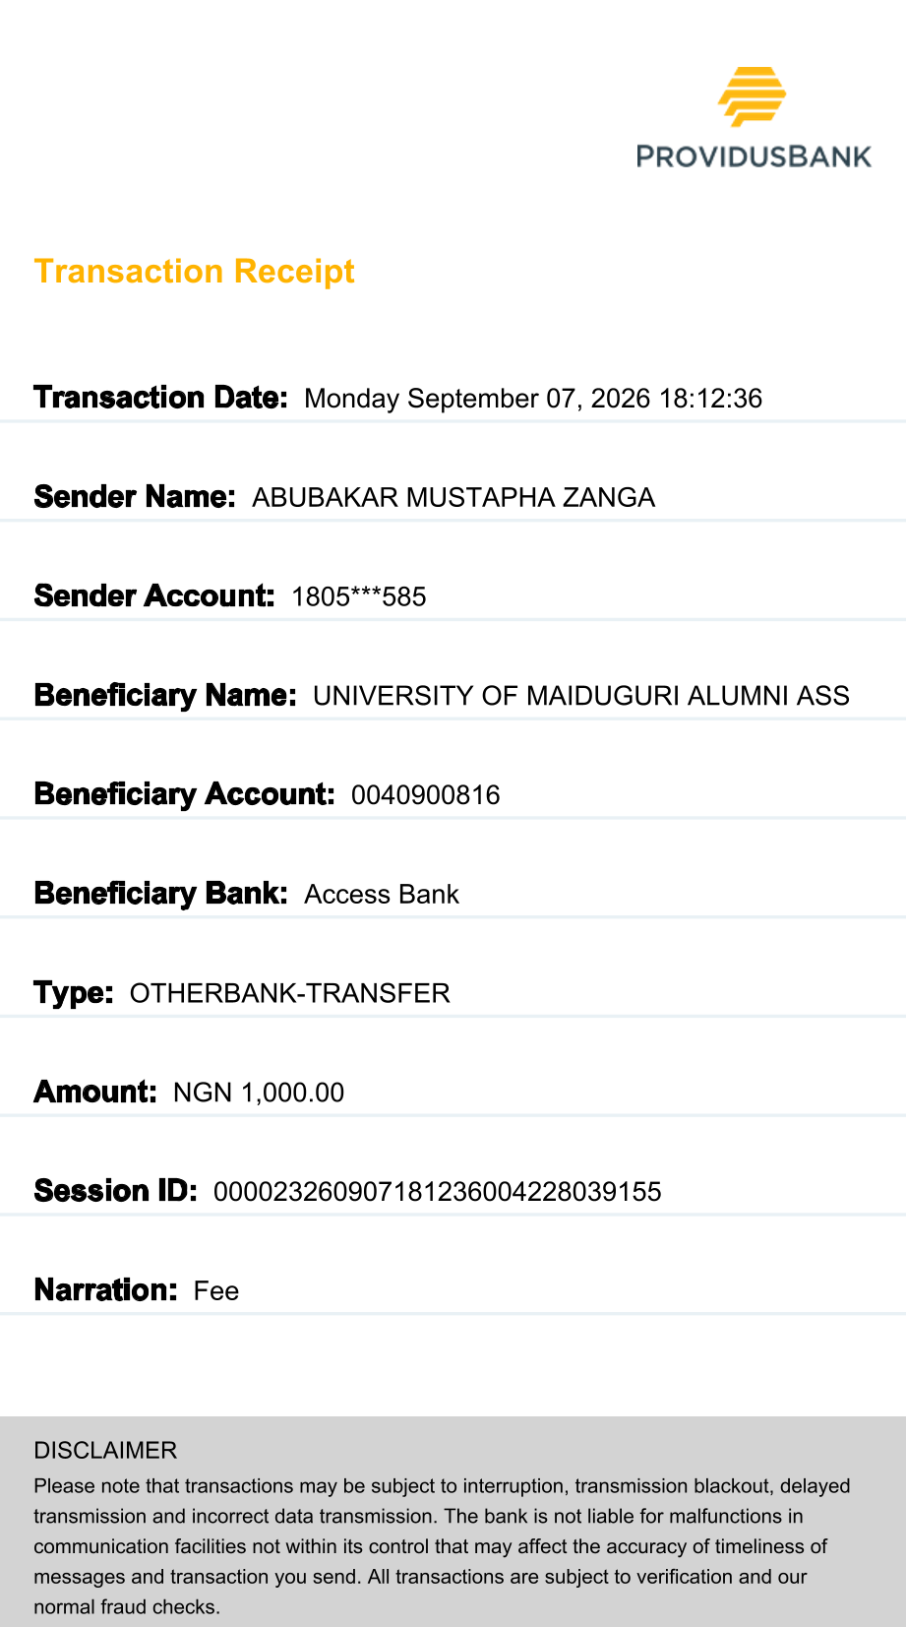Click the disclaimer paragraph text

coord(442,1546)
